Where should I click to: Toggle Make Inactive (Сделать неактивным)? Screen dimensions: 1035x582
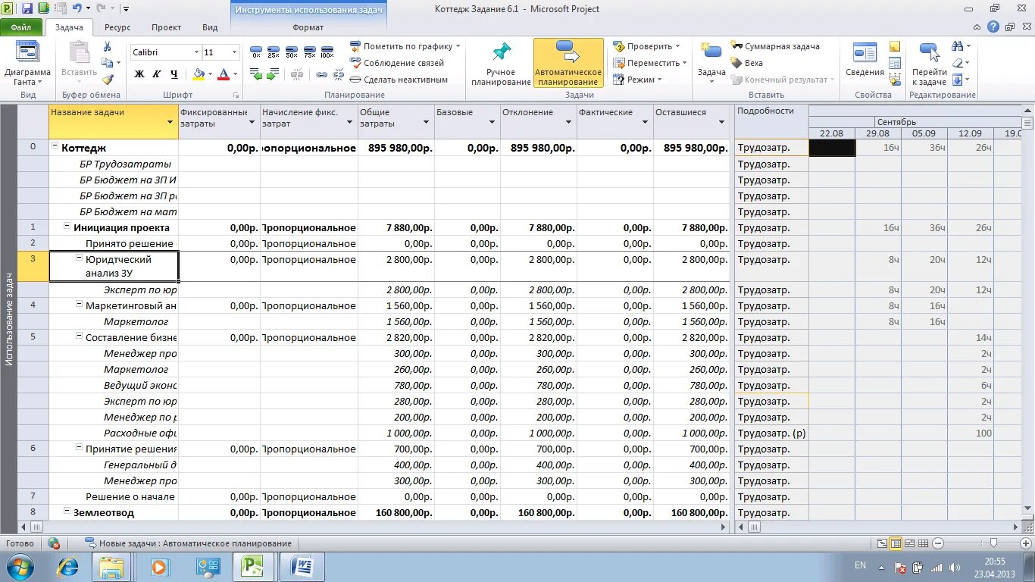(x=399, y=80)
